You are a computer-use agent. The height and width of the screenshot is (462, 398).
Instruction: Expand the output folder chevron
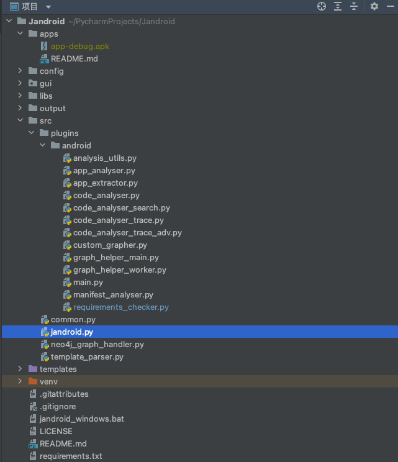pyautogui.click(x=20, y=108)
